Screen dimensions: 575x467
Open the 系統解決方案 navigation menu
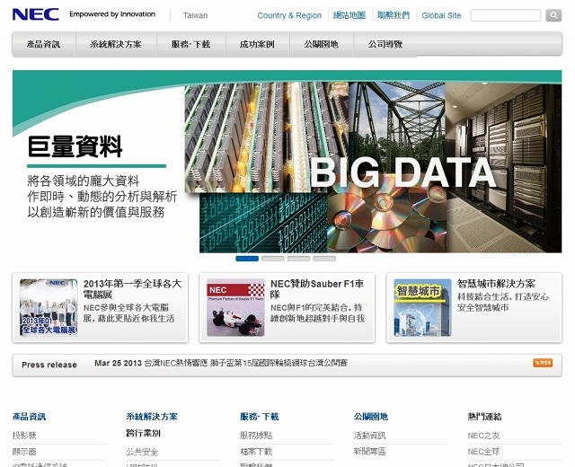[116, 44]
